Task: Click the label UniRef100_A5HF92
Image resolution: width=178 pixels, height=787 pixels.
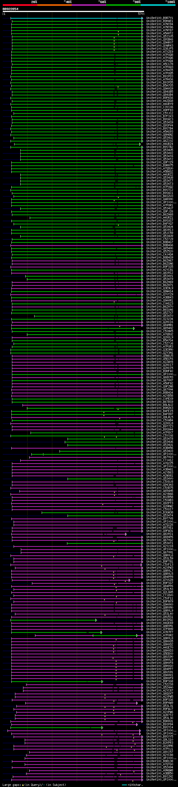Action: click(x=159, y=383)
